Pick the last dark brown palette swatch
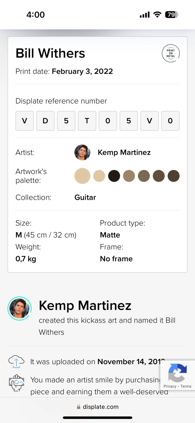The image size is (195, 423). [x=174, y=176]
